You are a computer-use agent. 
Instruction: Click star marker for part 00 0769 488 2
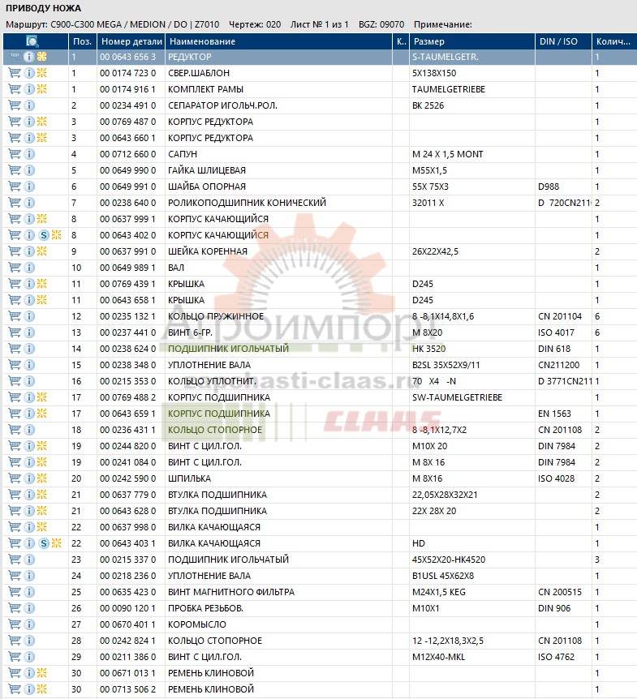42,397
